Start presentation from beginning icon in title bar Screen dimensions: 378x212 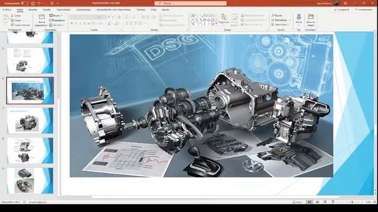(x=52, y=4)
